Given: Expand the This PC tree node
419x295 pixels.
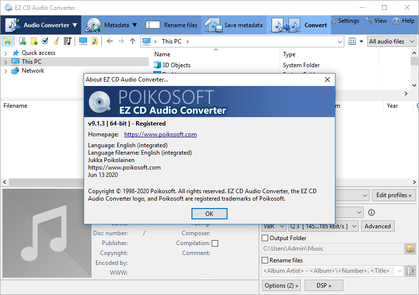Looking at the screenshot, I should [5, 62].
